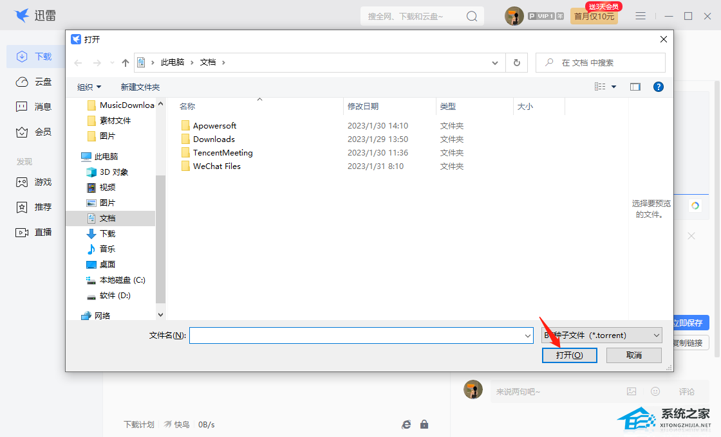Click the lock icon in status bar
This screenshot has height=437, width=721.
tap(424, 424)
